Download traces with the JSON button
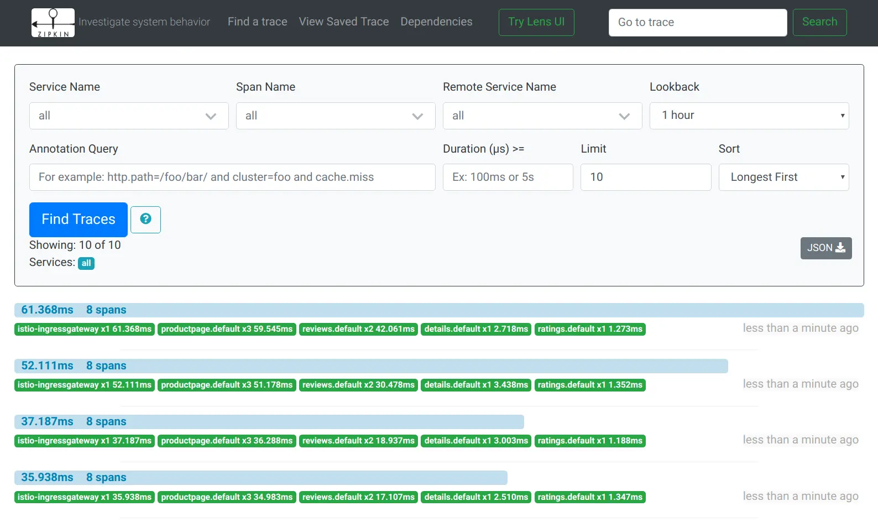The width and height of the screenshot is (878, 522). click(826, 248)
